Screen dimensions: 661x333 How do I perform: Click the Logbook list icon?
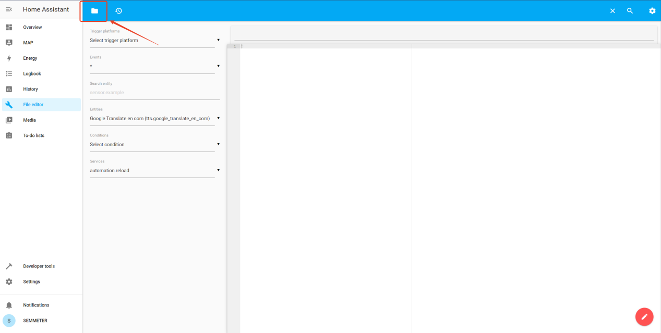coord(9,74)
